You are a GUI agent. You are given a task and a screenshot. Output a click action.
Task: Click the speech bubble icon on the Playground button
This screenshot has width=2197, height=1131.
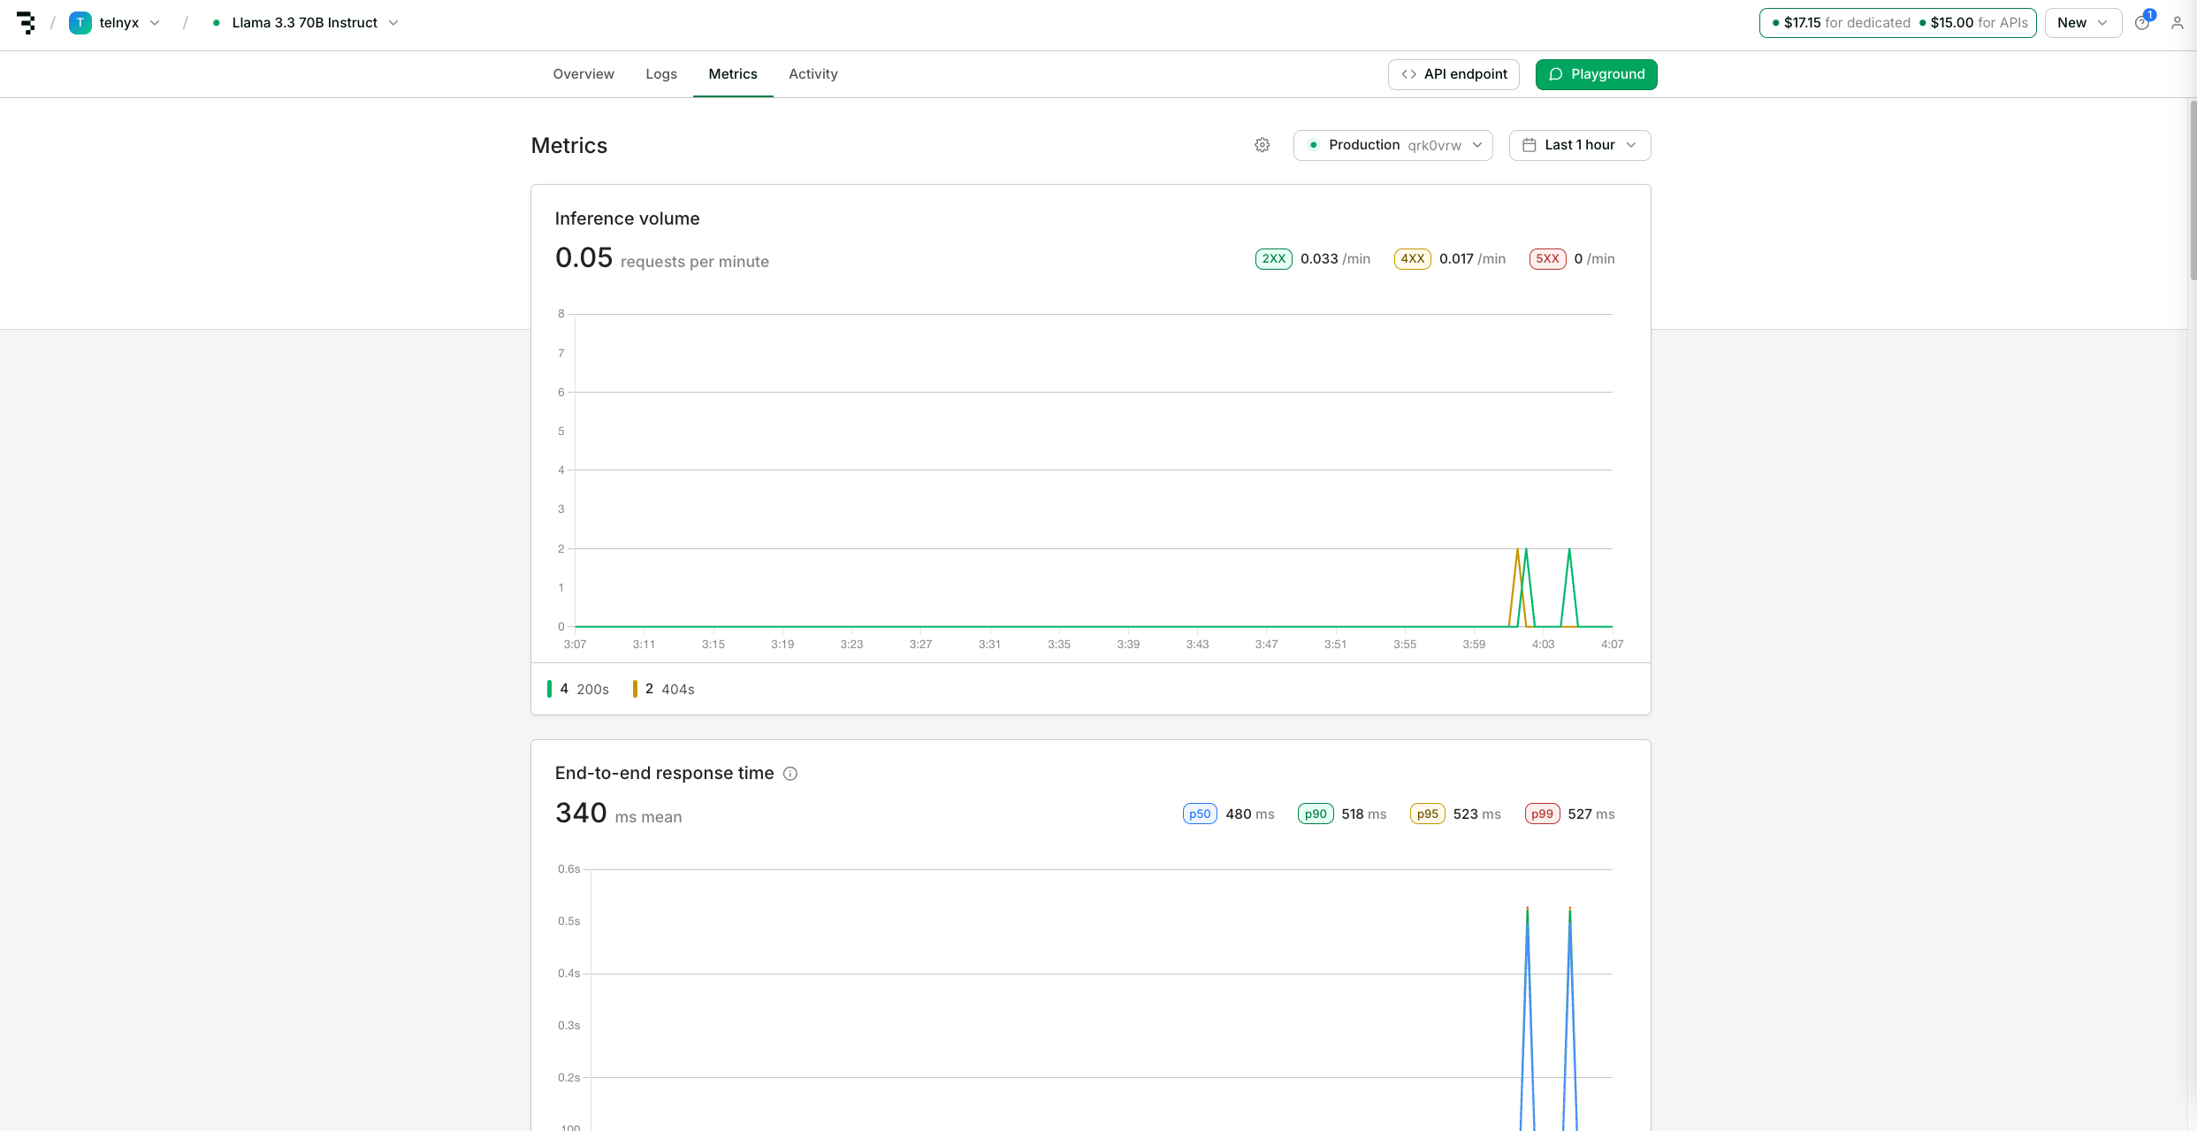tap(1557, 74)
